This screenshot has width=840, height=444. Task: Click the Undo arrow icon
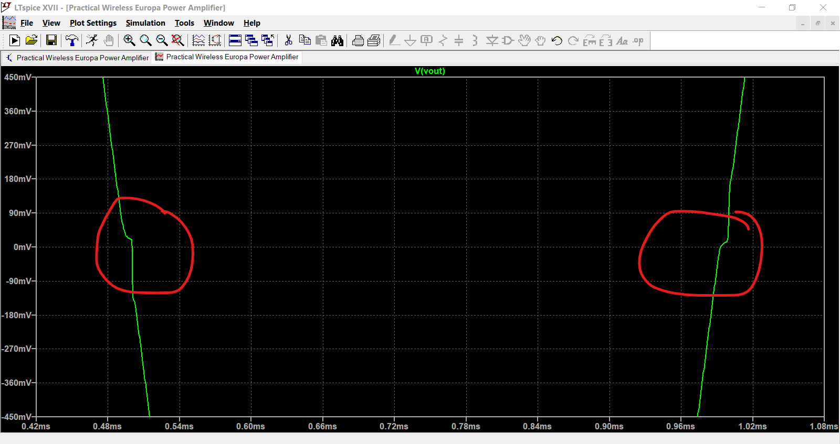coord(557,40)
